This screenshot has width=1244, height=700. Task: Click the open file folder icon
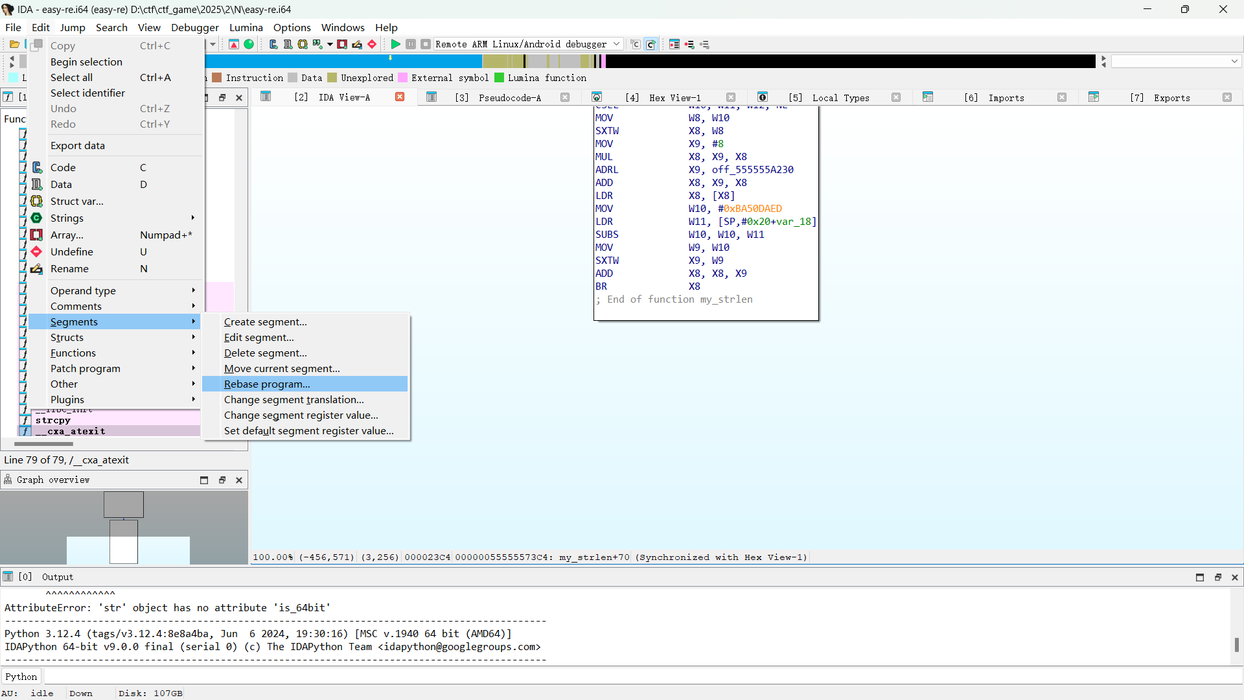pos(14,44)
